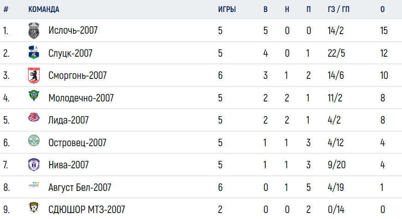Image resolution: width=402 pixels, height=219 pixels.
Task: Click the КОМАНДА column header
Action: click(x=44, y=10)
